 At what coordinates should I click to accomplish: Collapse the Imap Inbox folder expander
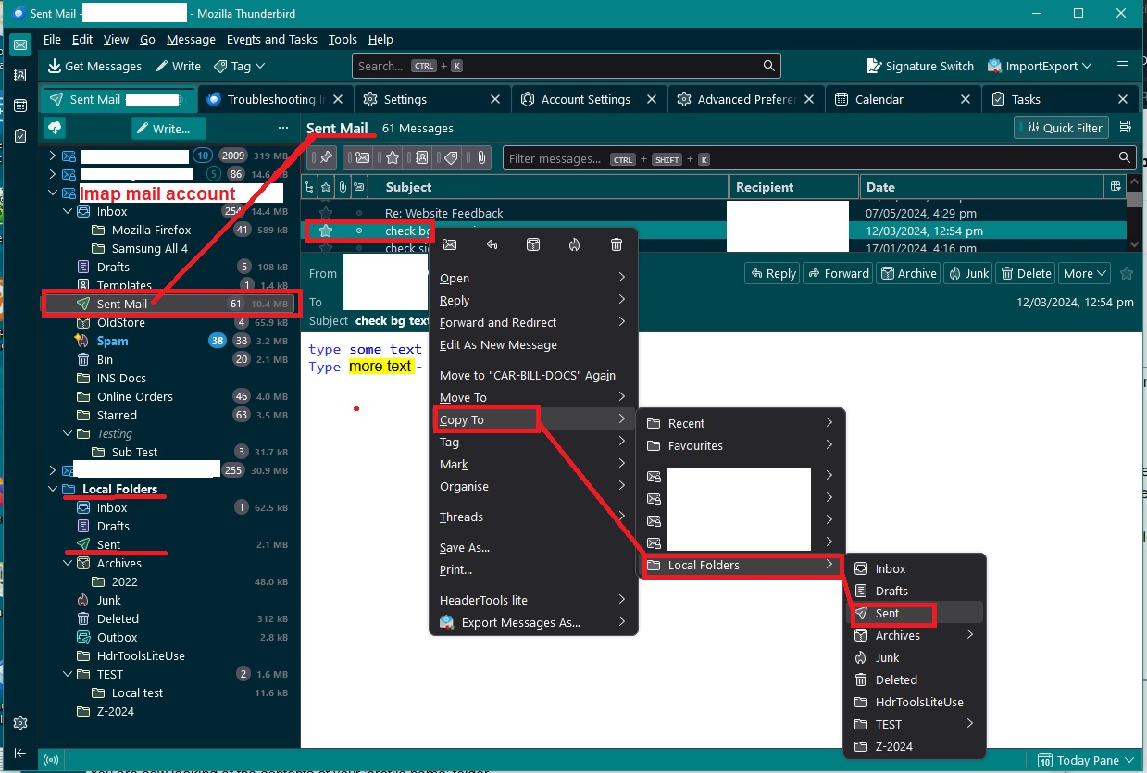tap(68, 212)
